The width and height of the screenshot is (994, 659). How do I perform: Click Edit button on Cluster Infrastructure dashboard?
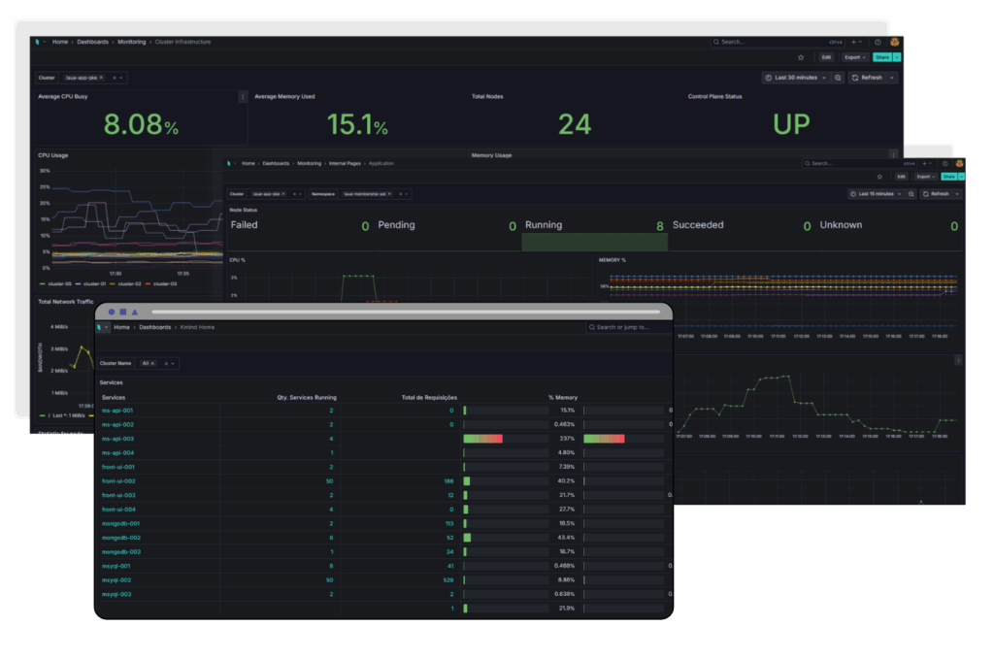pos(826,57)
